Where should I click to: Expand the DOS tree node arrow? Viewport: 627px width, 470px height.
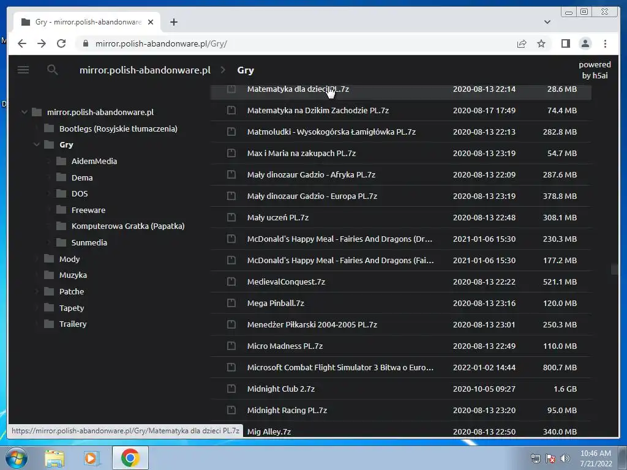49,193
